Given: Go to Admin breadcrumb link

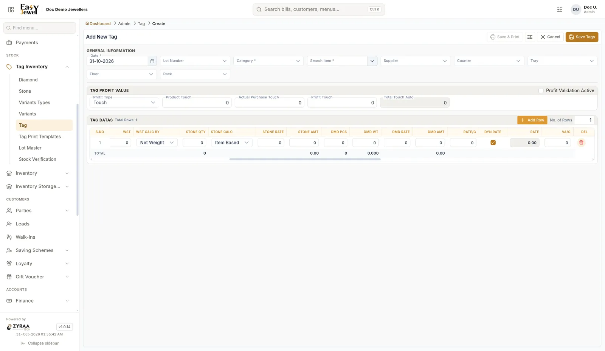Looking at the screenshot, I should [x=124, y=23].
